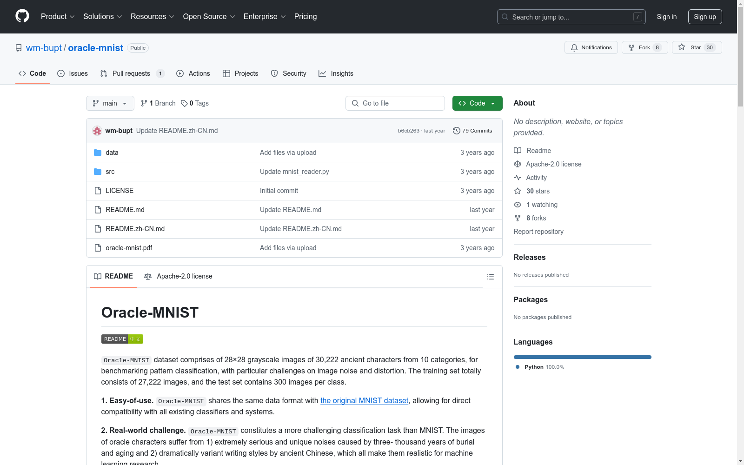Switch to the Issues tab
The image size is (744, 465).
[x=73, y=73]
